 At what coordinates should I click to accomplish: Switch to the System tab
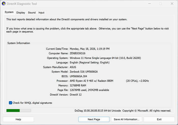click(x=9, y=12)
